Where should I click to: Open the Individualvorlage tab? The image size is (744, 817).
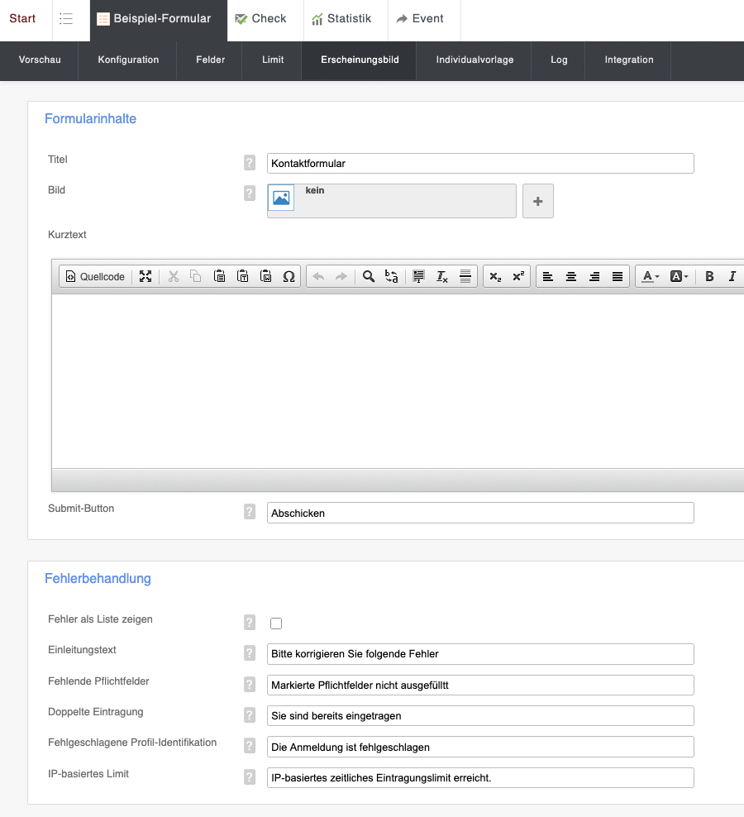point(475,60)
